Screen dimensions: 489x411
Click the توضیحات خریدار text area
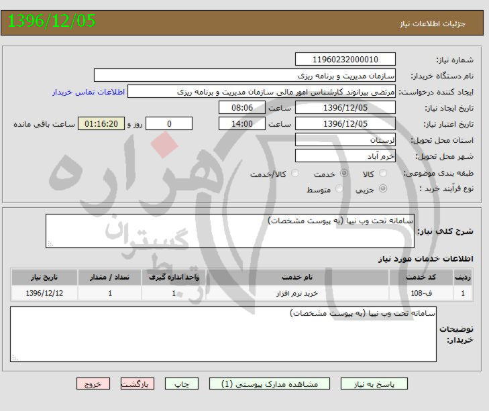[223, 334]
